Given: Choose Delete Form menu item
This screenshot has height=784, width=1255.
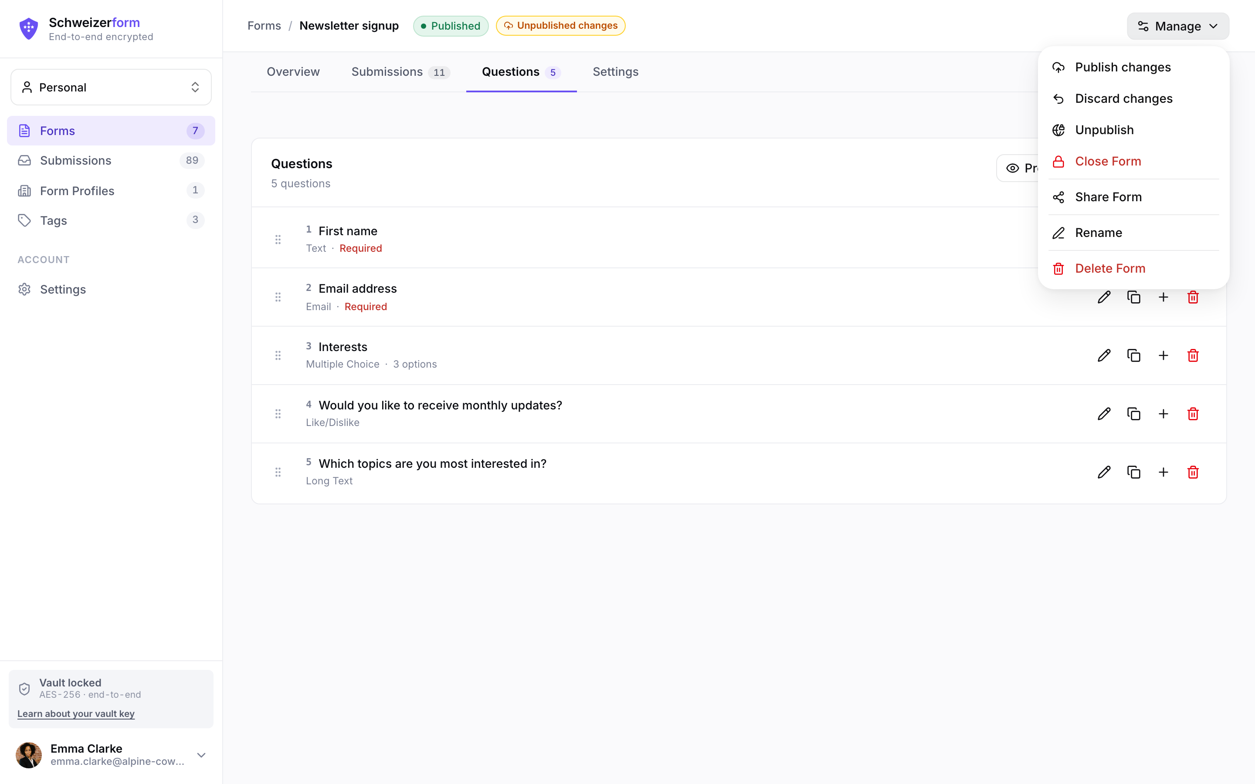Looking at the screenshot, I should point(1134,269).
